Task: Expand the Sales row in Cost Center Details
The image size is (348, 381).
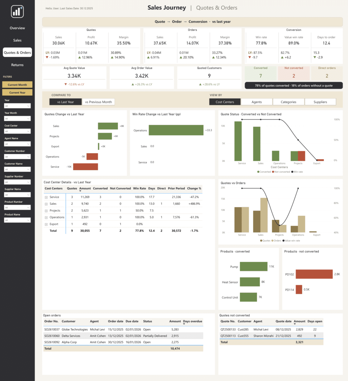Action: pyautogui.click(x=46, y=204)
